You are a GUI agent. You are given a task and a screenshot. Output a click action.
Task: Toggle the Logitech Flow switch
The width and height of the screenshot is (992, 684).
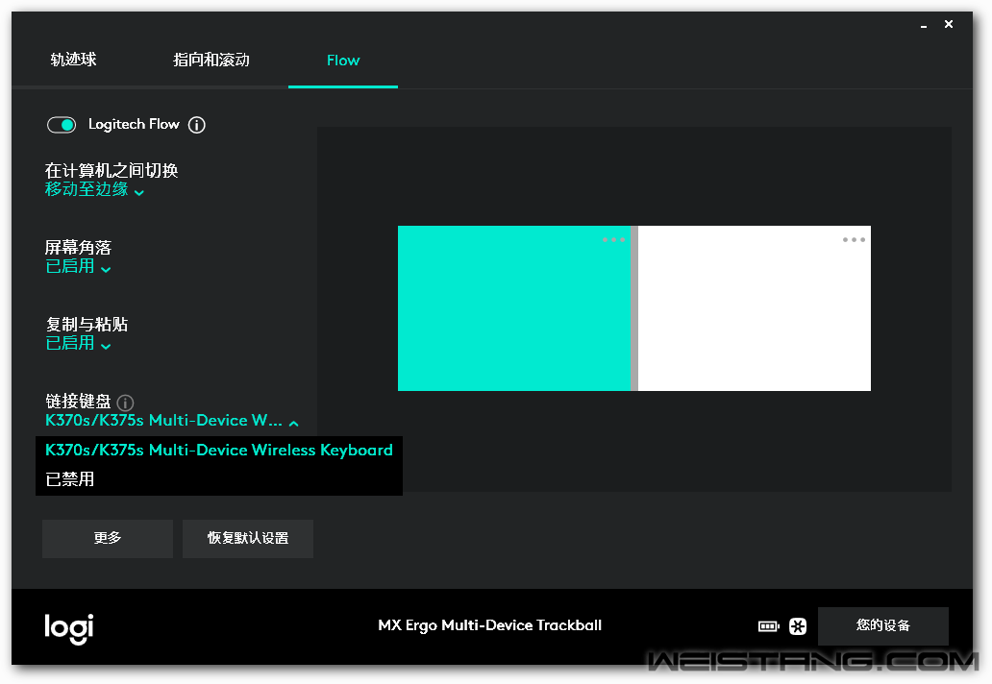click(x=62, y=125)
